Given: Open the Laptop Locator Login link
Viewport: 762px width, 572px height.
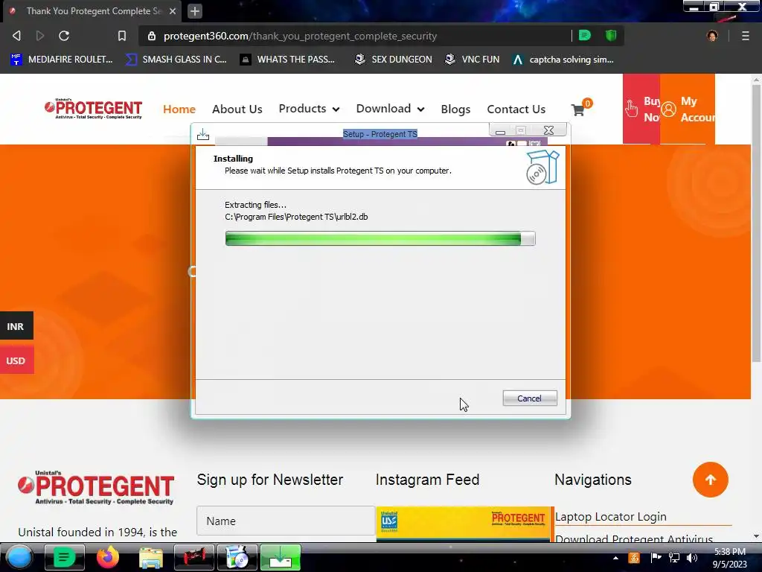Looking at the screenshot, I should tap(611, 517).
